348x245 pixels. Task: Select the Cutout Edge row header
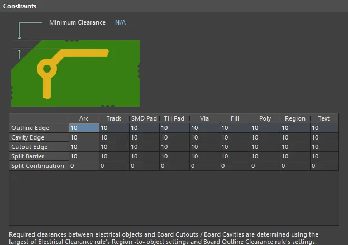point(39,147)
